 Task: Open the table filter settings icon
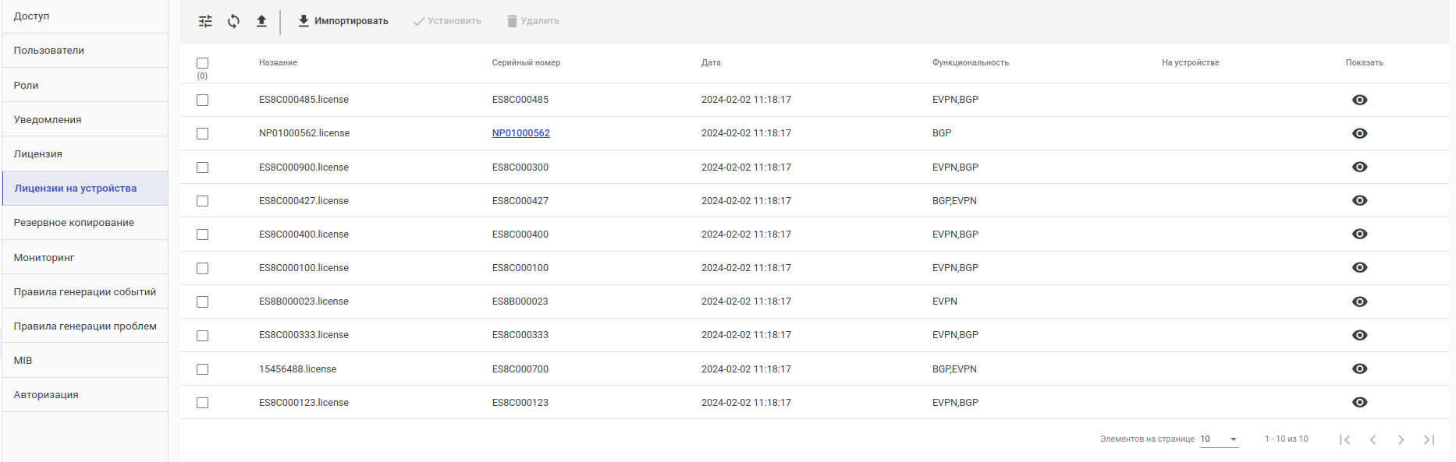tap(205, 21)
